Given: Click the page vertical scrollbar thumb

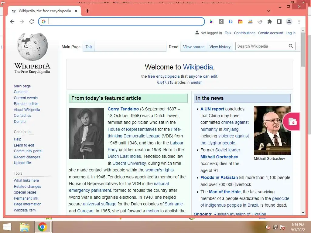Looking at the screenshot, I should [x=303, y=49].
